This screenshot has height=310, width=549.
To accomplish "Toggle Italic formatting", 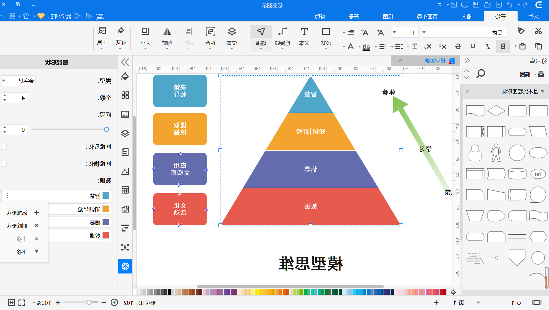I will point(488,46).
